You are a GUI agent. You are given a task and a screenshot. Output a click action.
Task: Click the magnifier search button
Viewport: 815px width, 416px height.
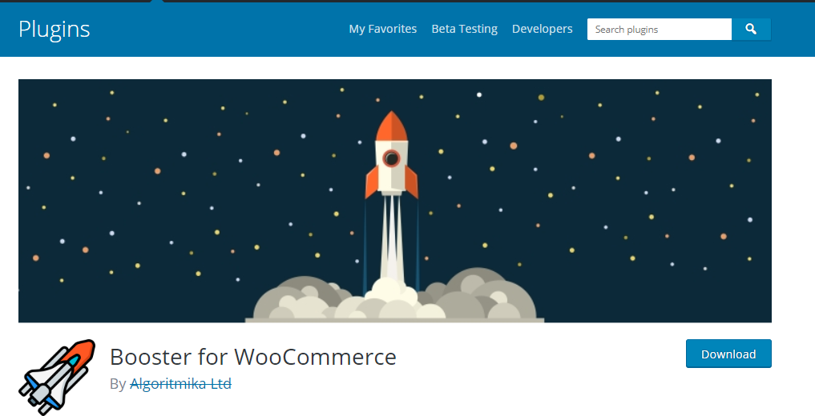point(751,29)
